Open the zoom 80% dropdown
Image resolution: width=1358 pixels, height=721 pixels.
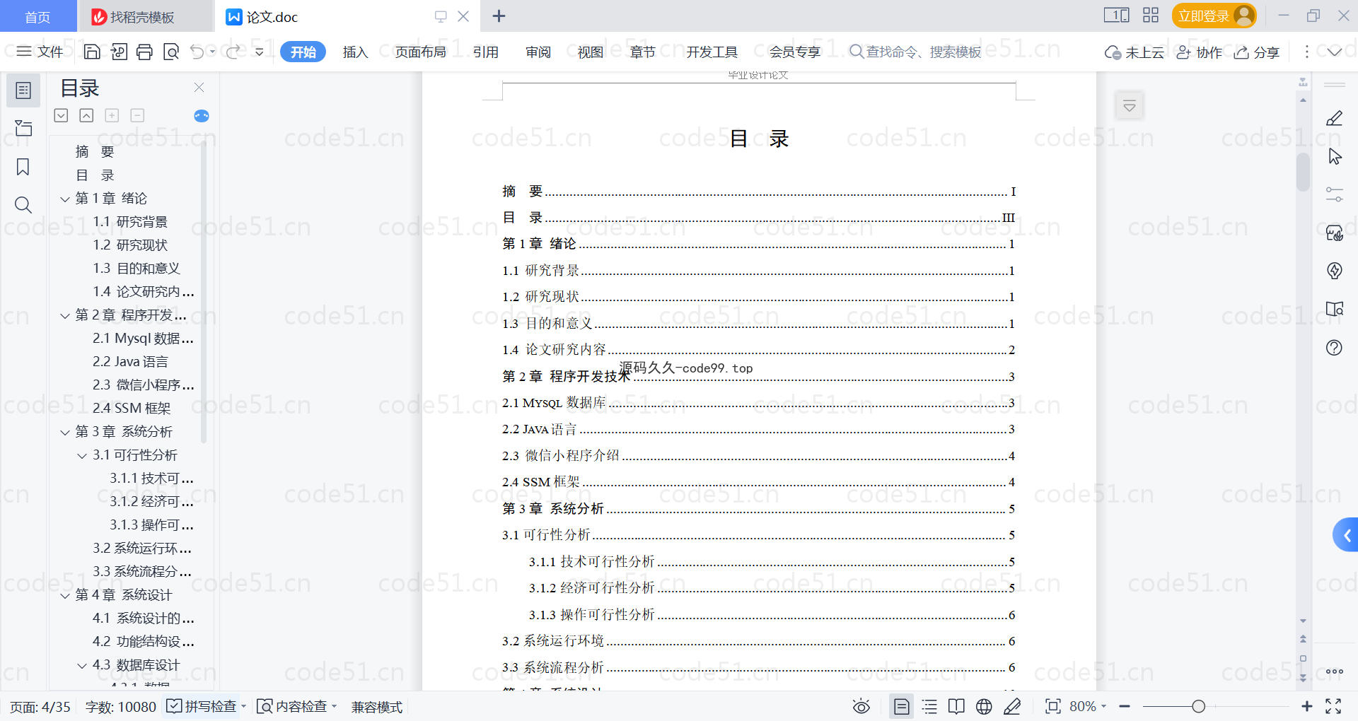click(x=1103, y=706)
